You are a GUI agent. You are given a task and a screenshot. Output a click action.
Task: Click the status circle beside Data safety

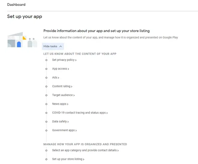coord(46,122)
